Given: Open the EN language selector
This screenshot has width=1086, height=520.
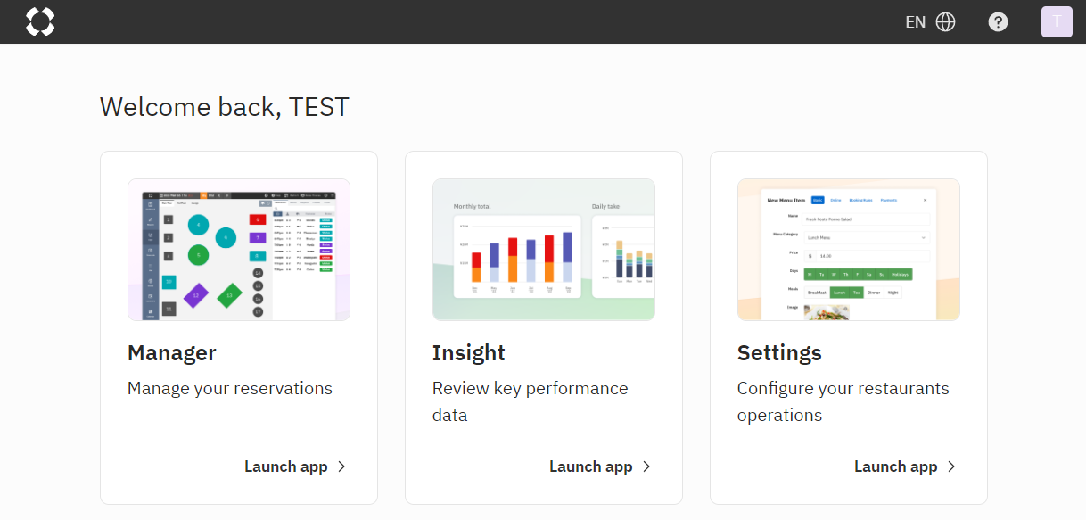Looking at the screenshot, I should click(x=916, y=22).
